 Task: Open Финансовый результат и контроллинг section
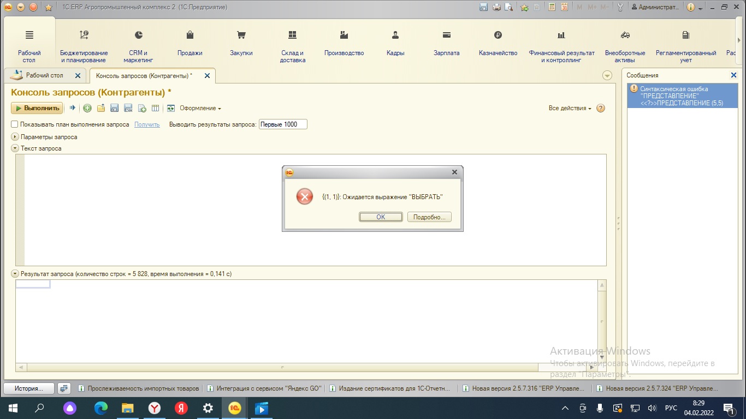point(561,46)
